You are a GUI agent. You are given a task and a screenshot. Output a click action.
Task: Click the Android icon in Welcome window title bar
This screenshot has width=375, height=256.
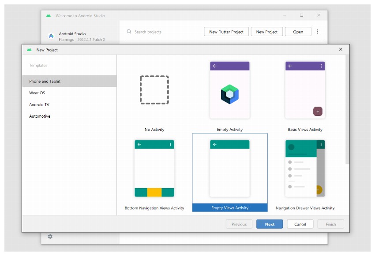click(48, 15)
